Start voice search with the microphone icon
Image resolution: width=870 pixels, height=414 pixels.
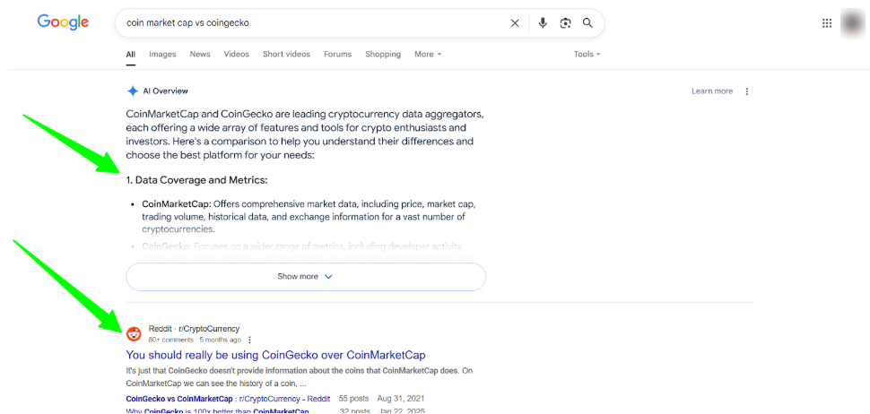(x=543, y=22)
